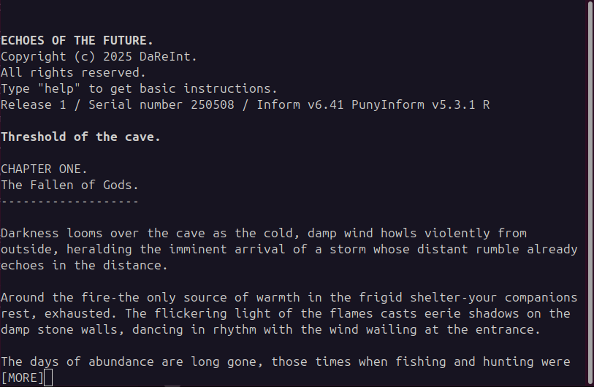This screenshot has width=594, height=387.
Task: Click the [MORE] prompt at bottom
Action: point(23,378)
